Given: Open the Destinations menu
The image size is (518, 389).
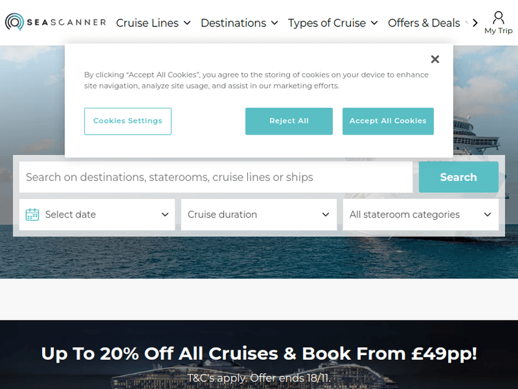Looking at the screenshot, I should [x=239, y=23].
